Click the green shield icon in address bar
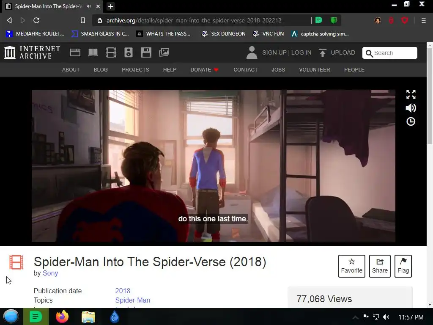 tap(333, 20)
